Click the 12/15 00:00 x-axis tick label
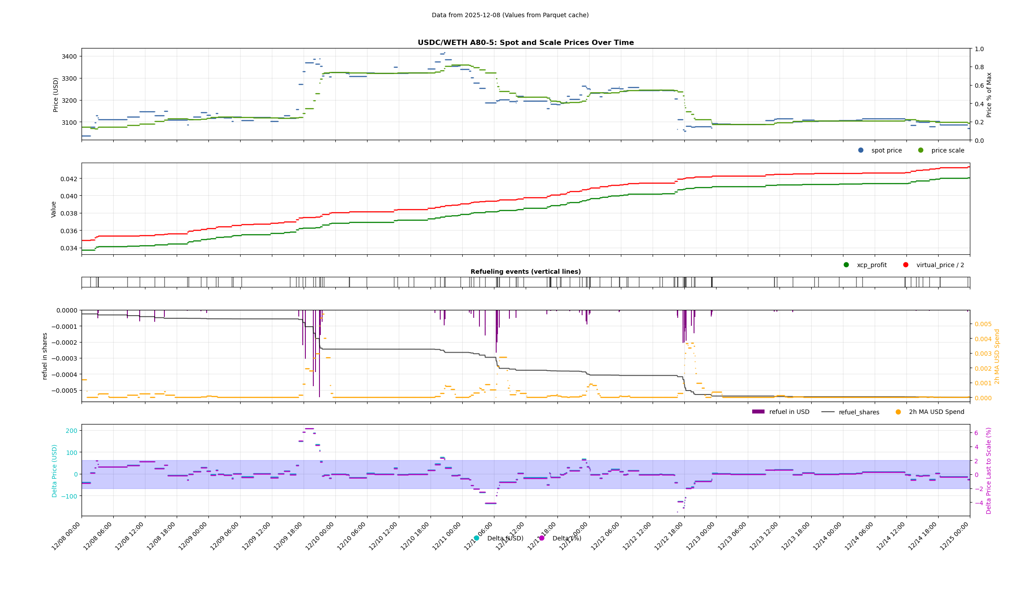The width and height of the screenshot is (1021, 607). [954, 536]
